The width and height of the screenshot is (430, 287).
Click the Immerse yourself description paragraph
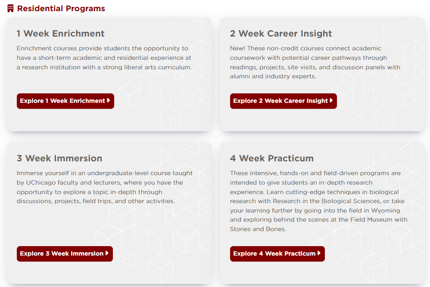click(104, 187)
